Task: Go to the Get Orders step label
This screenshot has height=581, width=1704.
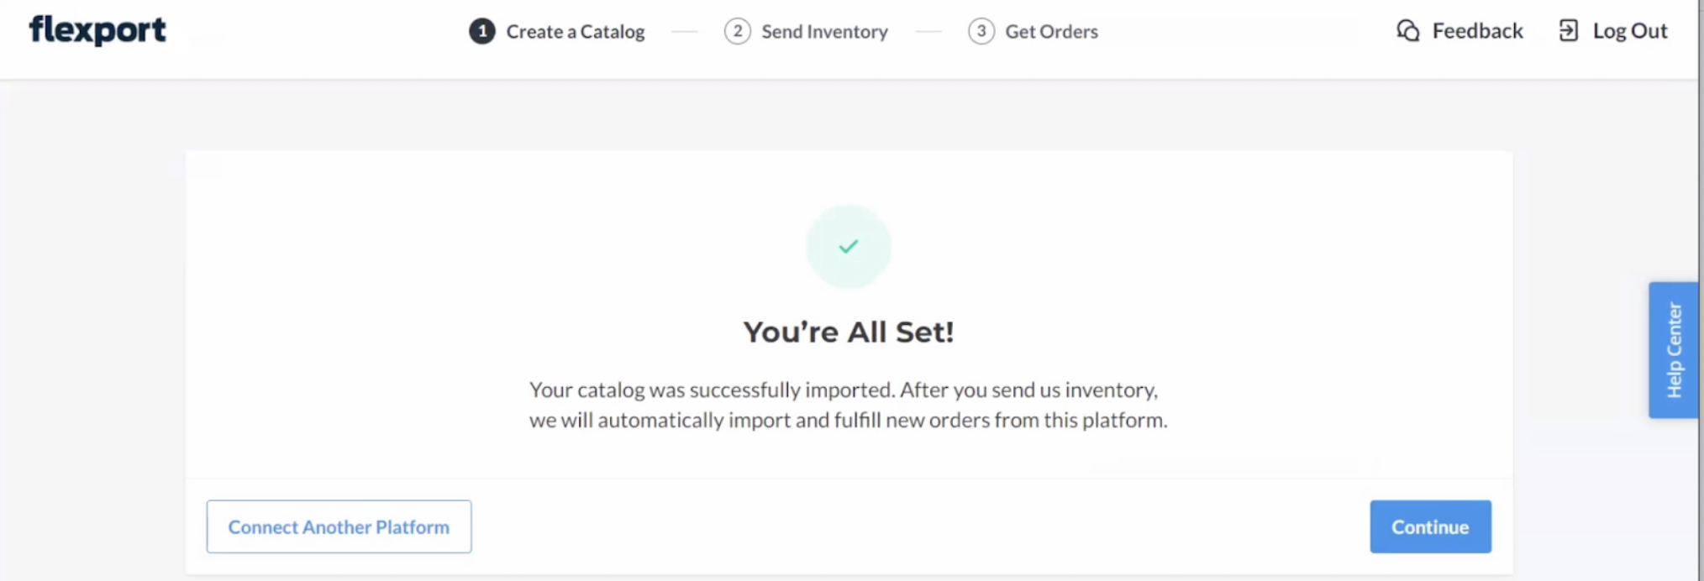Action: [x=1051, y=32]
